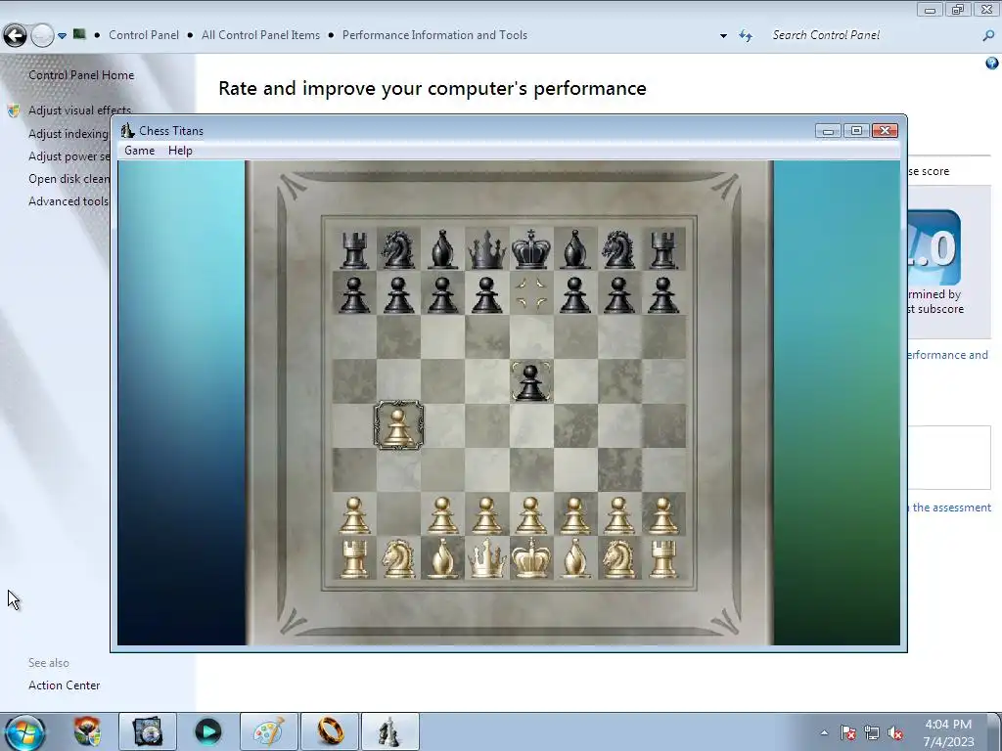
Task: Click the taskbar clock showing 4:04 PM
Action: 948,733
